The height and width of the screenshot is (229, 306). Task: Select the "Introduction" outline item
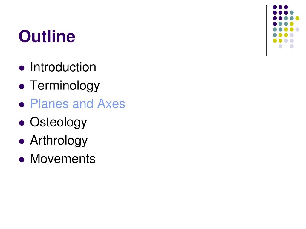(63, 67)
